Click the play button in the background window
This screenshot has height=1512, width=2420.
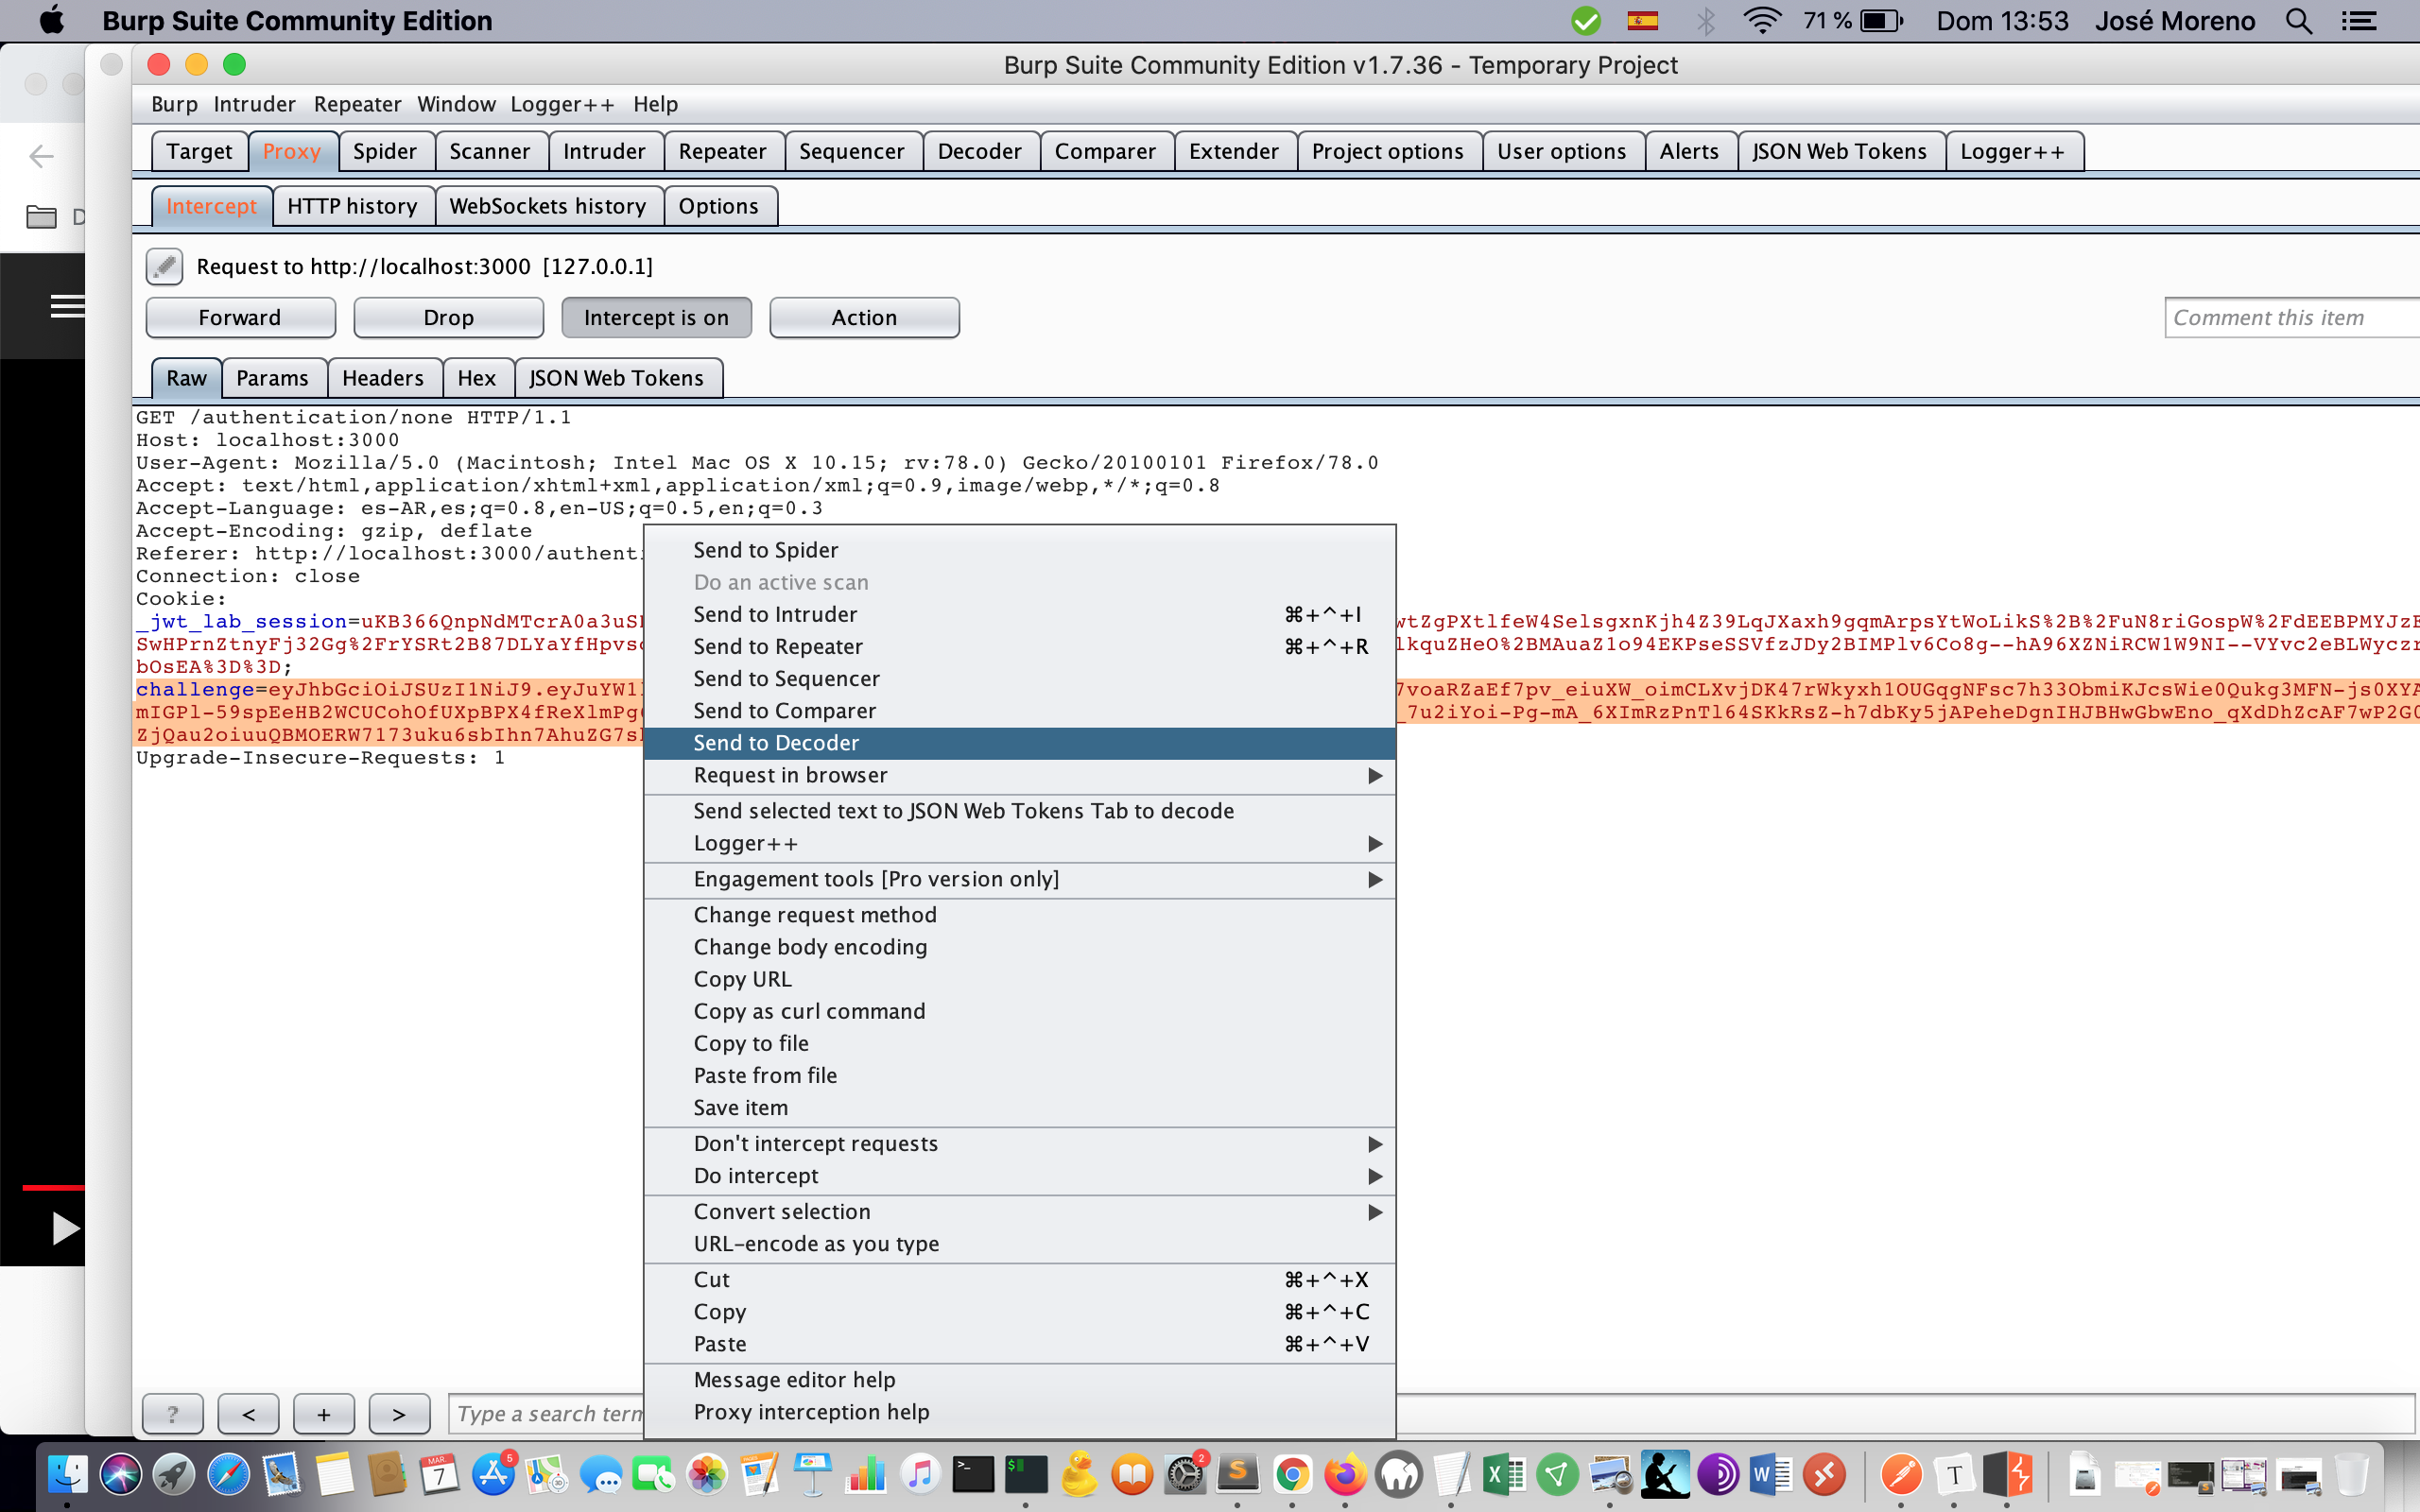click(64, 1228)
